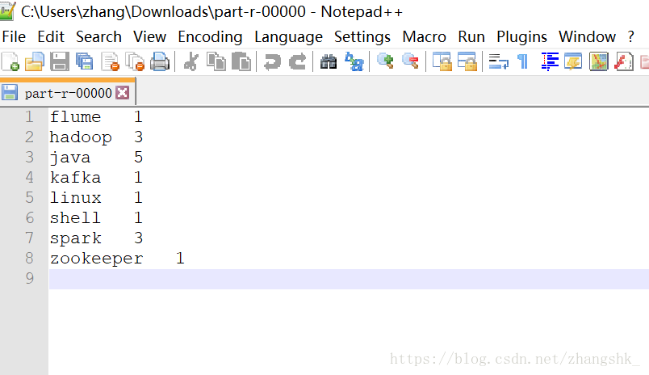Zoom out with the magnifier minus icon

(x=410, y=61)
